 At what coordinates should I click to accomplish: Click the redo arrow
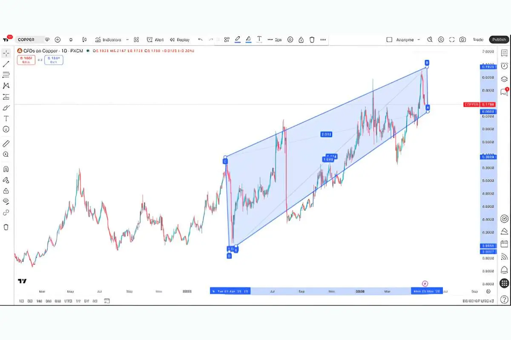pos(211,40)
